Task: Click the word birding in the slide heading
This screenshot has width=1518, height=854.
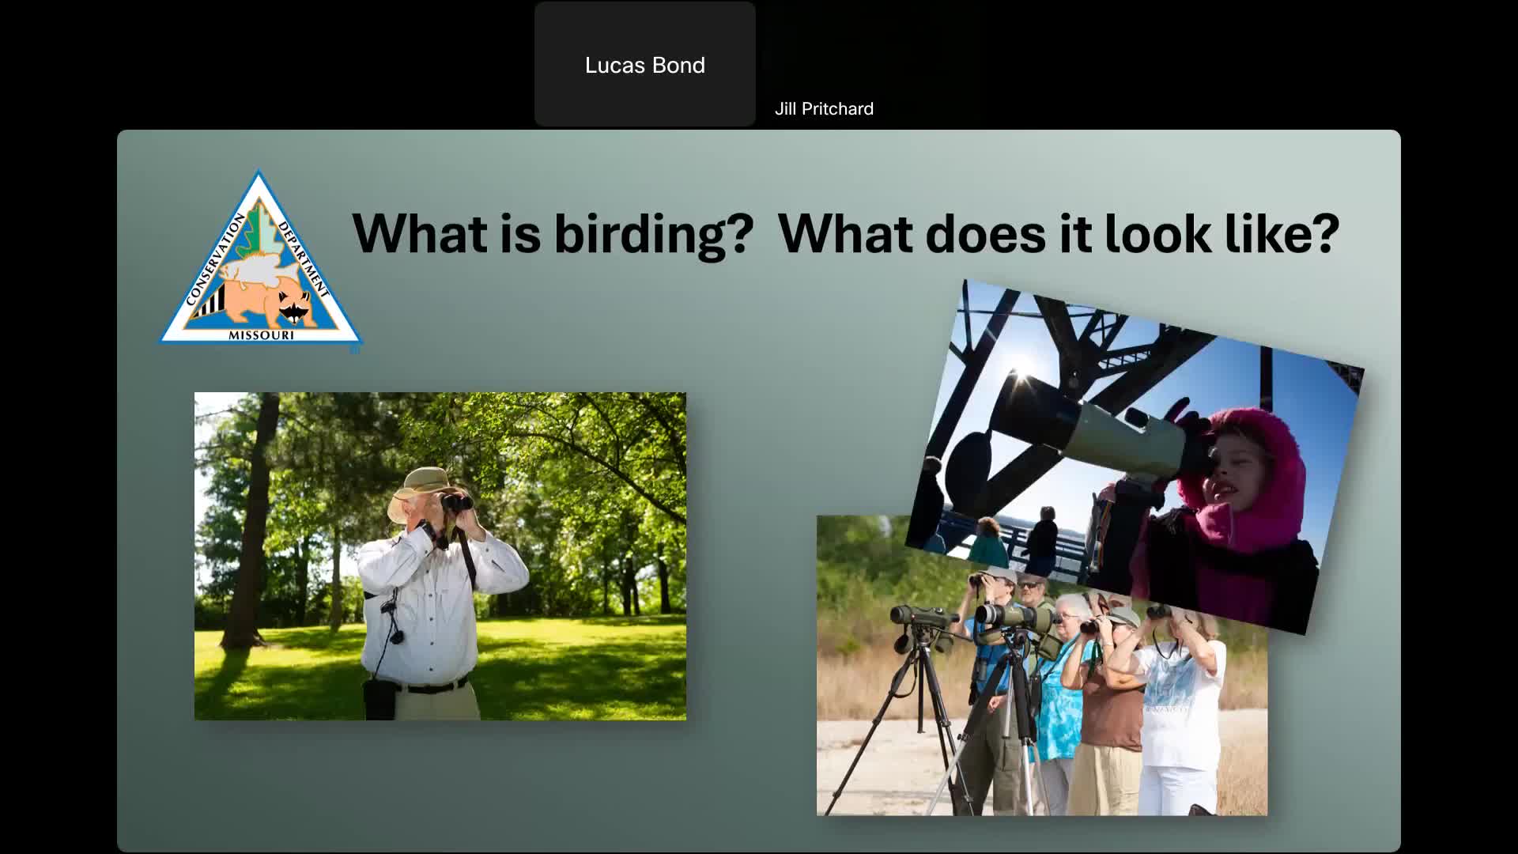Action: [640, 232]
